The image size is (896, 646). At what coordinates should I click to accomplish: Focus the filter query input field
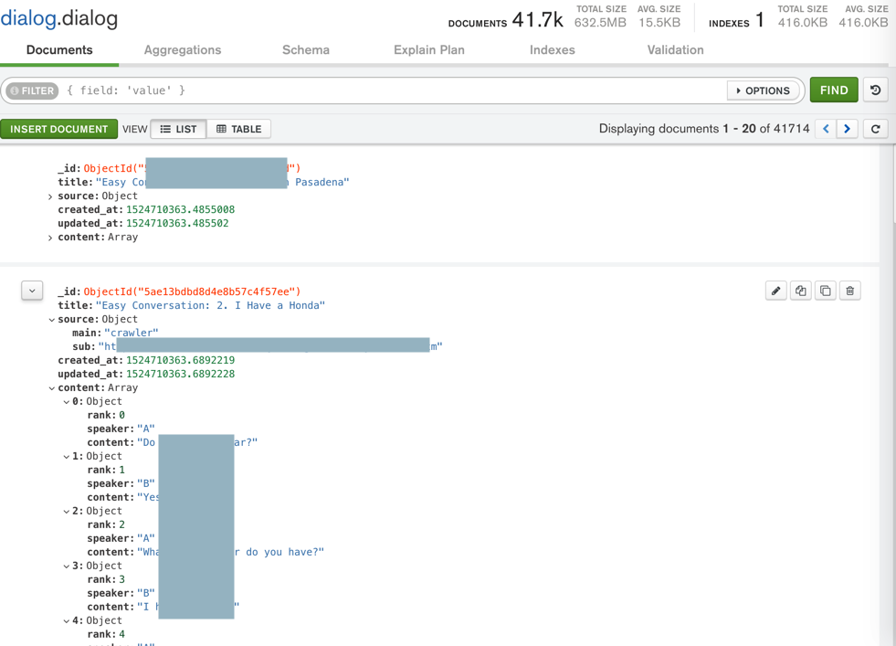393,90
